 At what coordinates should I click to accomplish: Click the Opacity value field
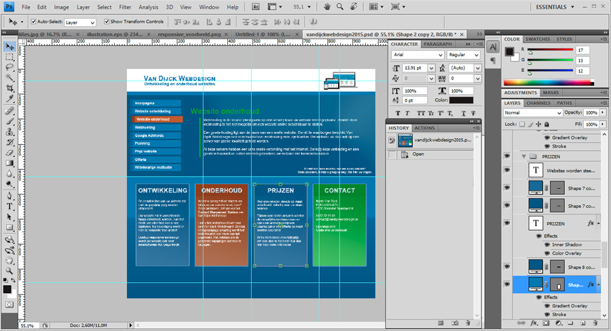(x=591, y=112)
